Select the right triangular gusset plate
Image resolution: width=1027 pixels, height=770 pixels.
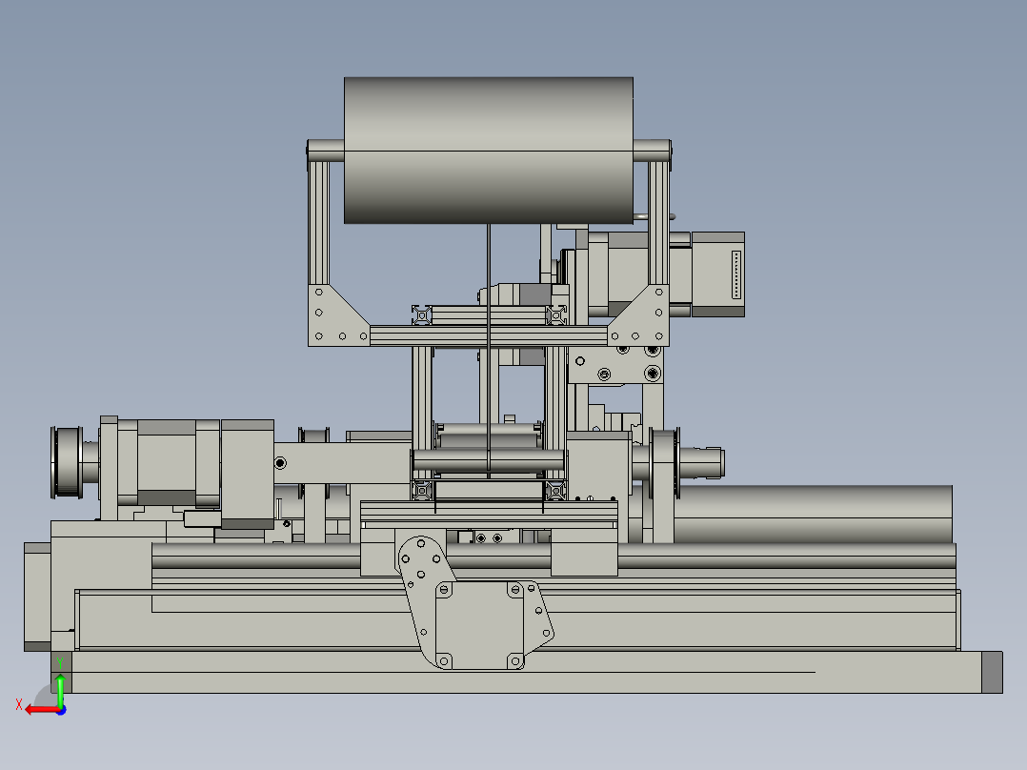(642, 318)
